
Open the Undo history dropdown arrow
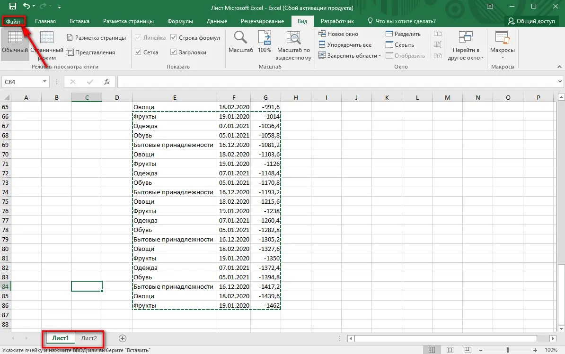(x=34, y=6)
